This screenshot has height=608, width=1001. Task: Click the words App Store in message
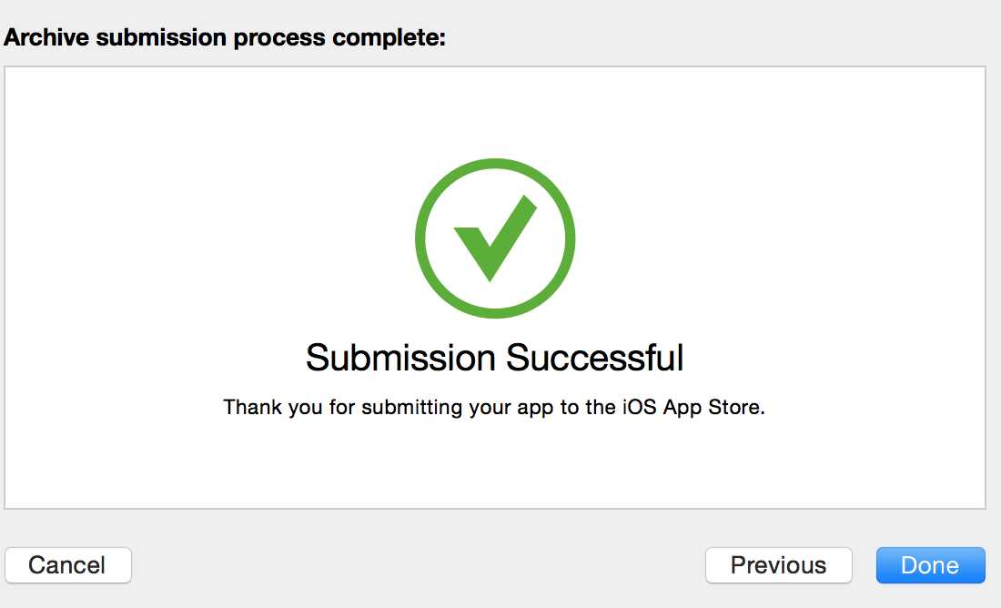(713, 408)
